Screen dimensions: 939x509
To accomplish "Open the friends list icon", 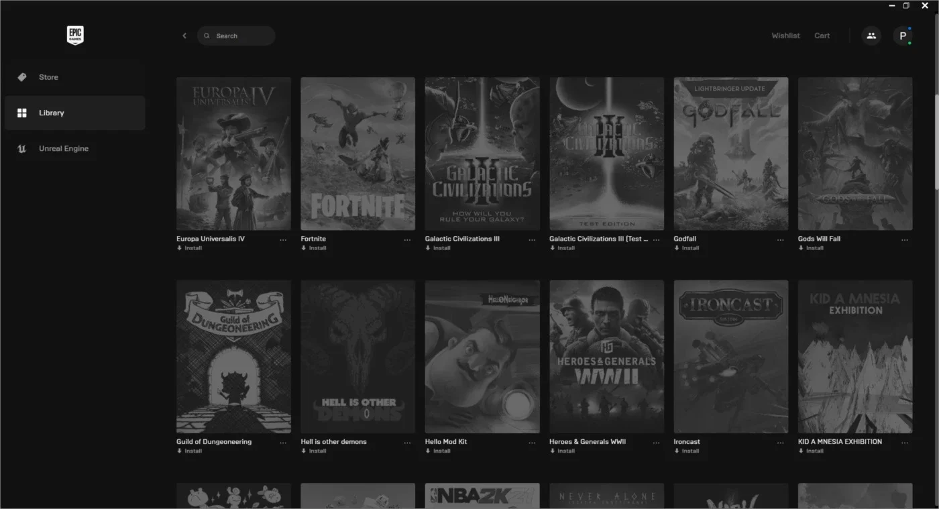I will (871, 36).
